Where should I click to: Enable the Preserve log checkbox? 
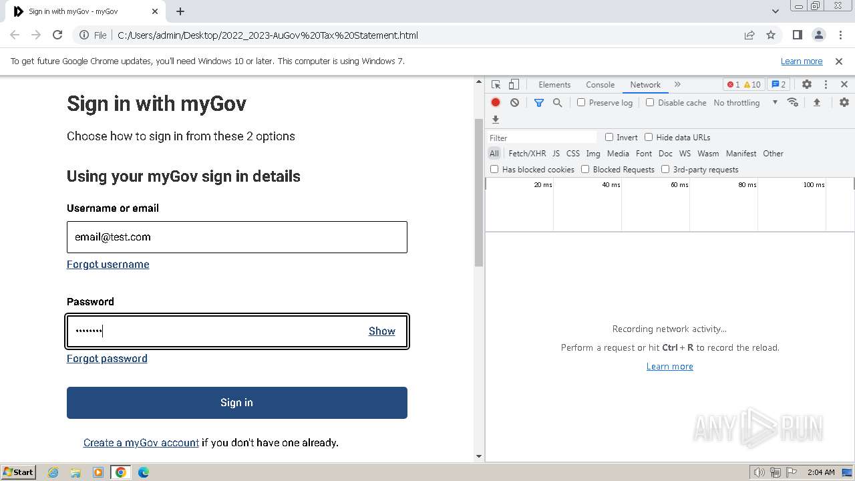click(x=581, y=102)
